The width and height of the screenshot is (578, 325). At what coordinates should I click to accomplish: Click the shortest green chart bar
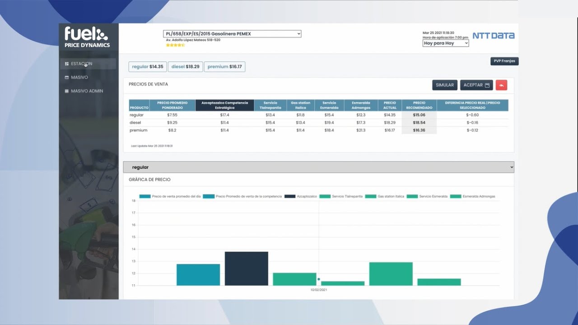(x=343, y=283)
